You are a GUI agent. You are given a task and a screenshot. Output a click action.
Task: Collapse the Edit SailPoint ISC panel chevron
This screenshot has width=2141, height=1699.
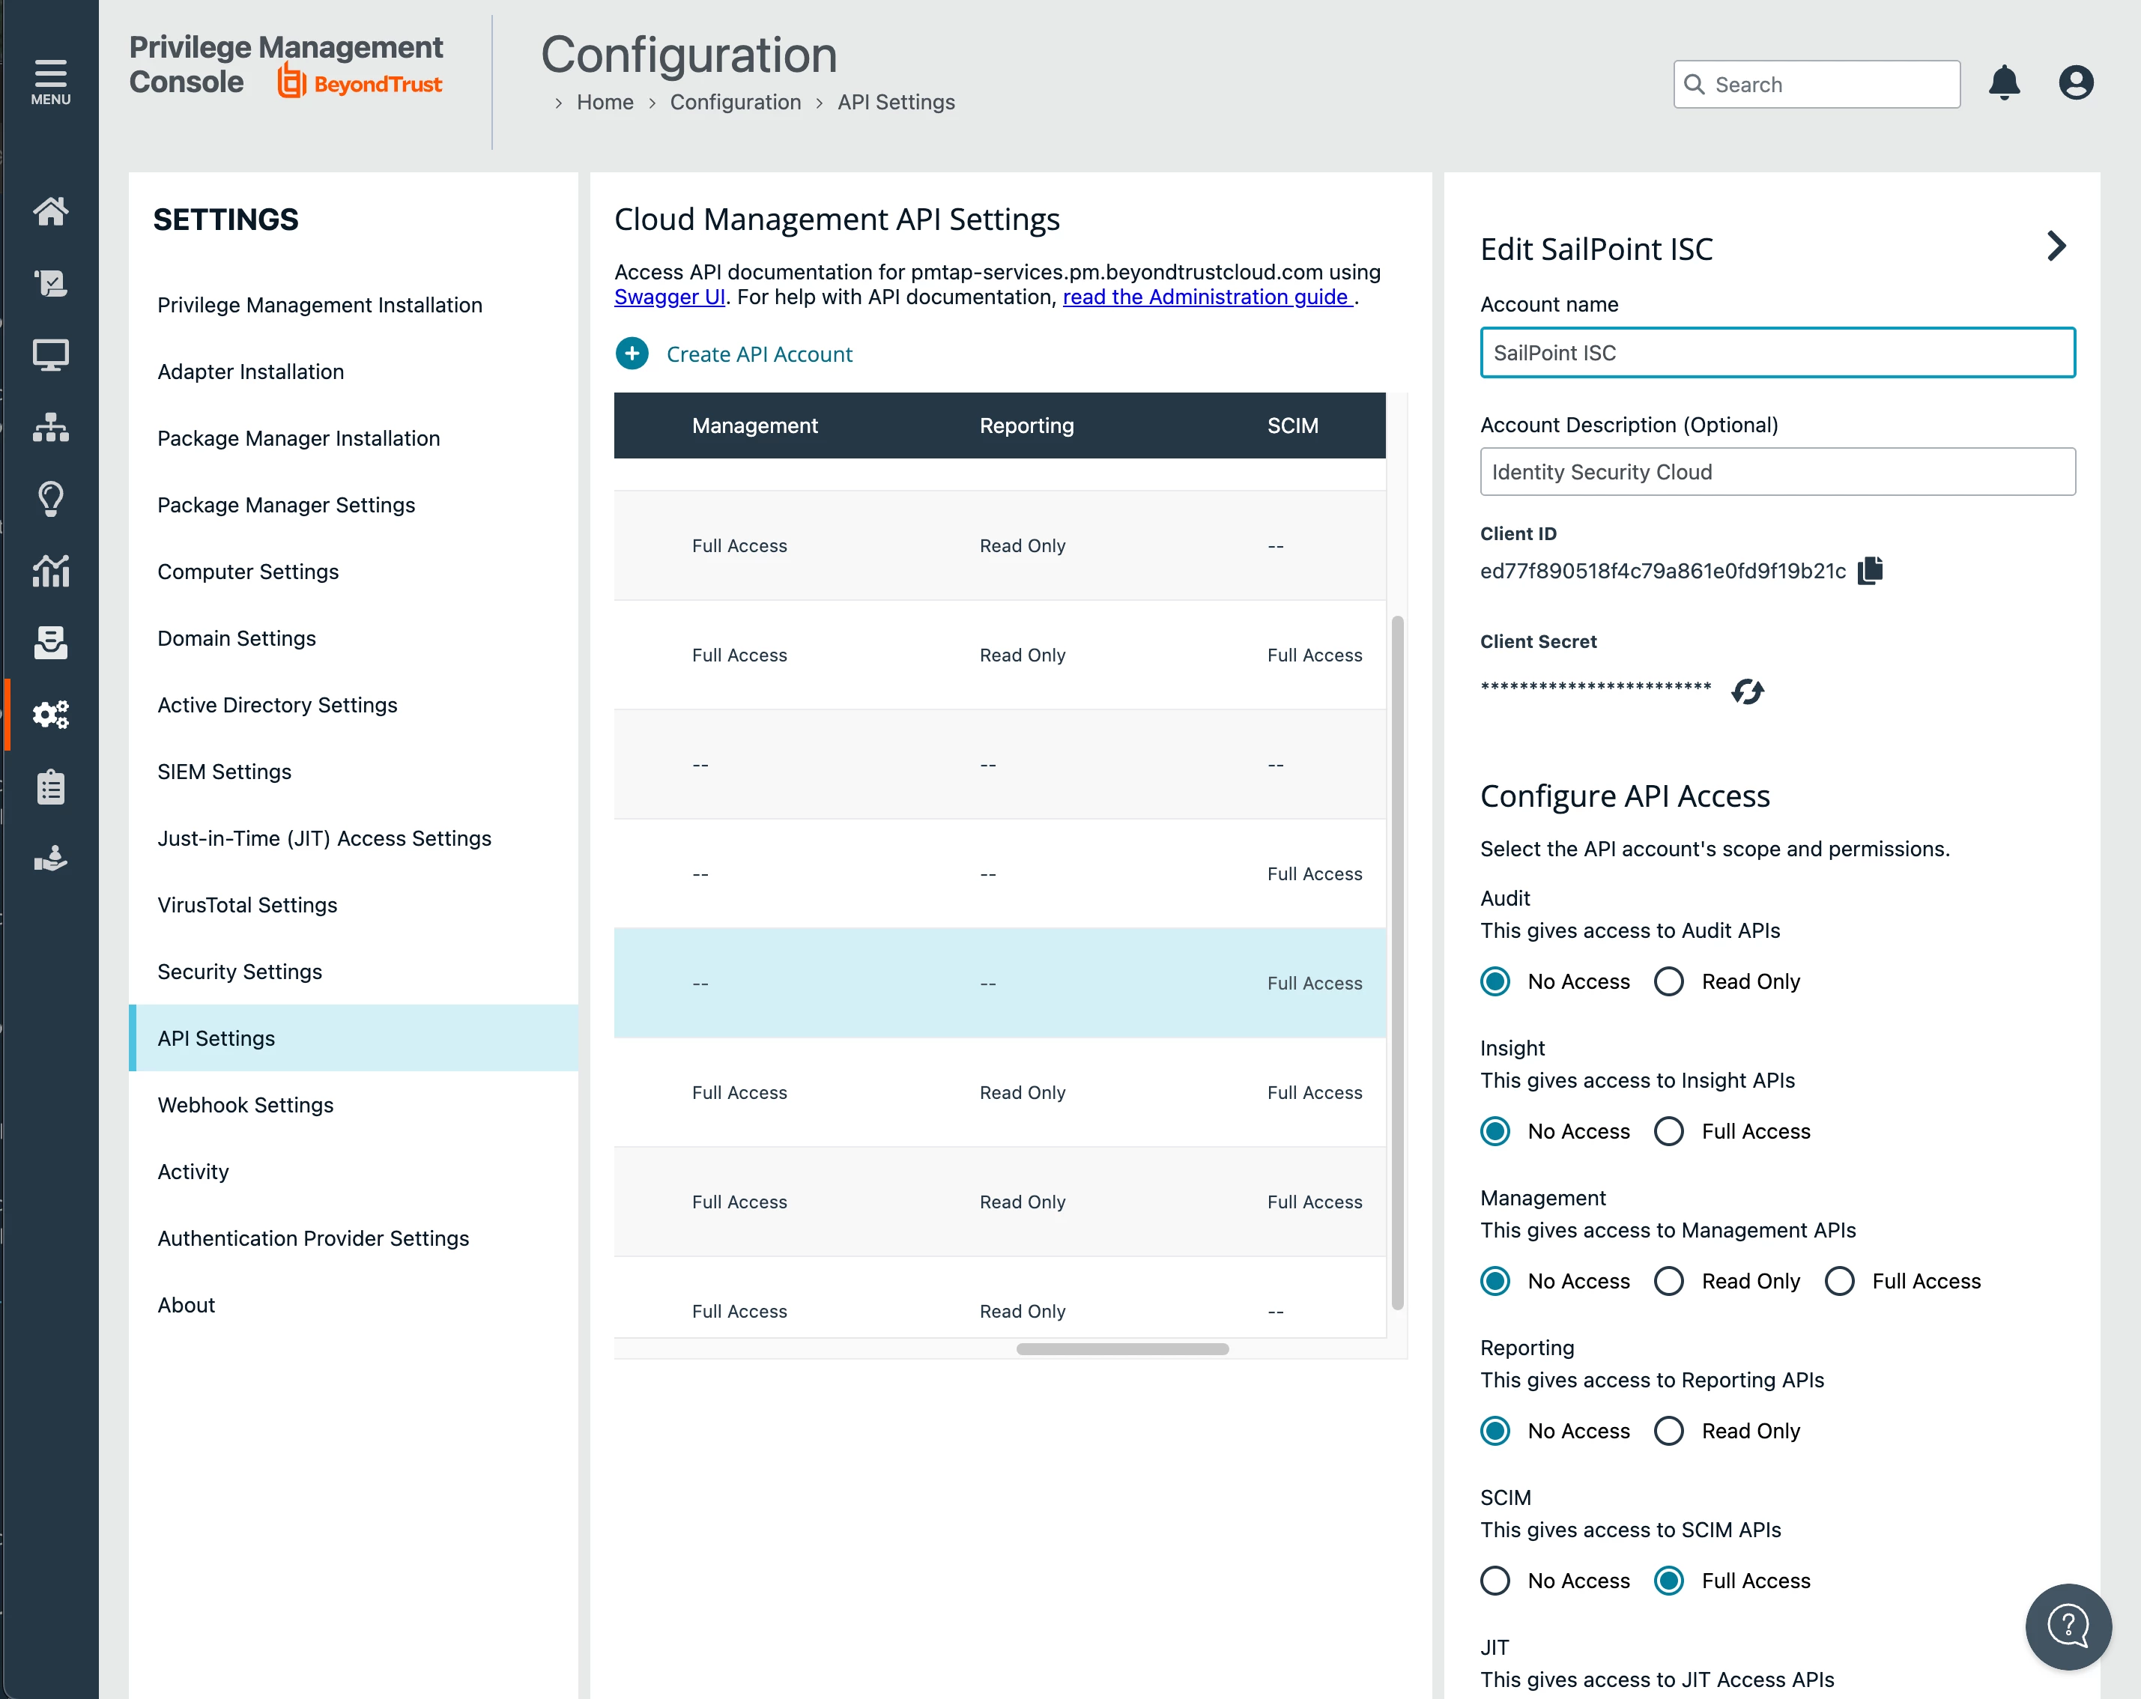click(2056, 246)
